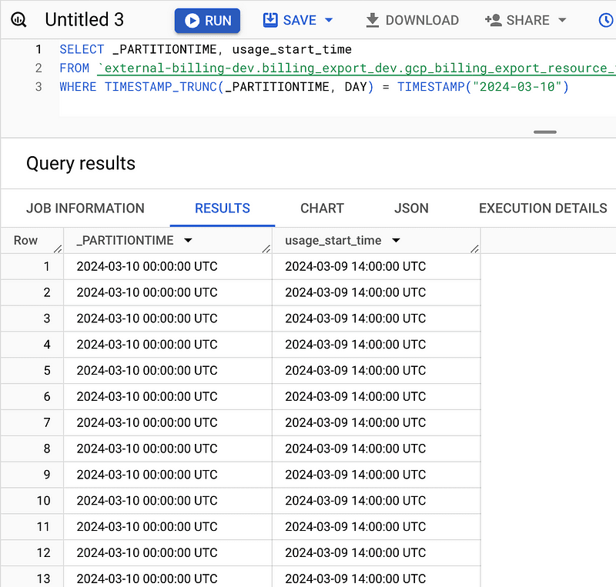Select the RESULTS tab
The width and height of the screenshot is (616, 587).
[x=223, y=208]
